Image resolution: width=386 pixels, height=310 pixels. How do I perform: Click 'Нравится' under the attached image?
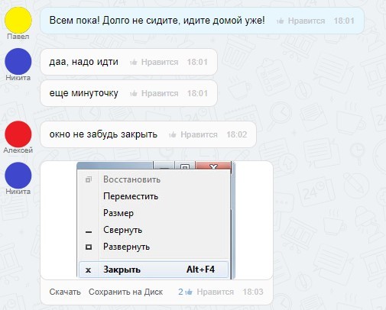tap(216, 292)
